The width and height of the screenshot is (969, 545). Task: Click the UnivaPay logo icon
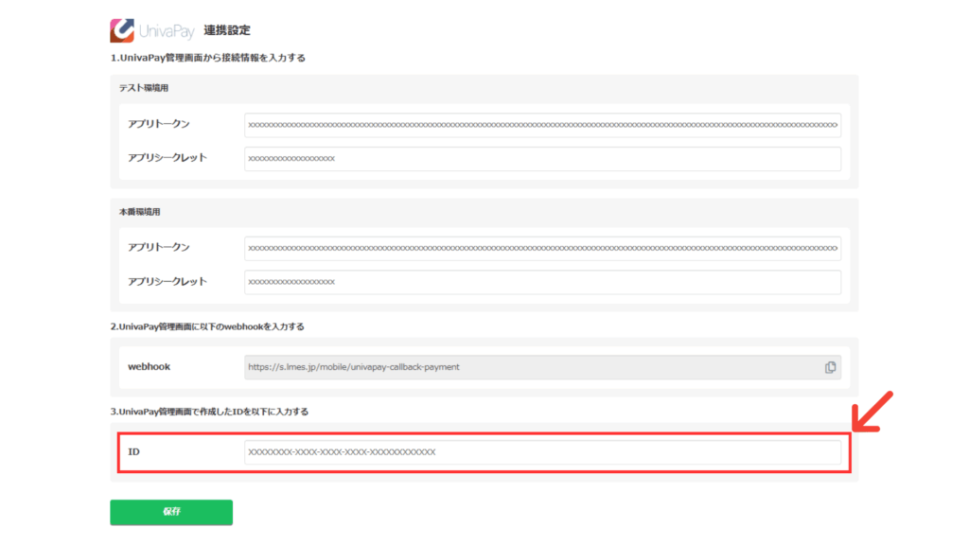tap(122, 30)
